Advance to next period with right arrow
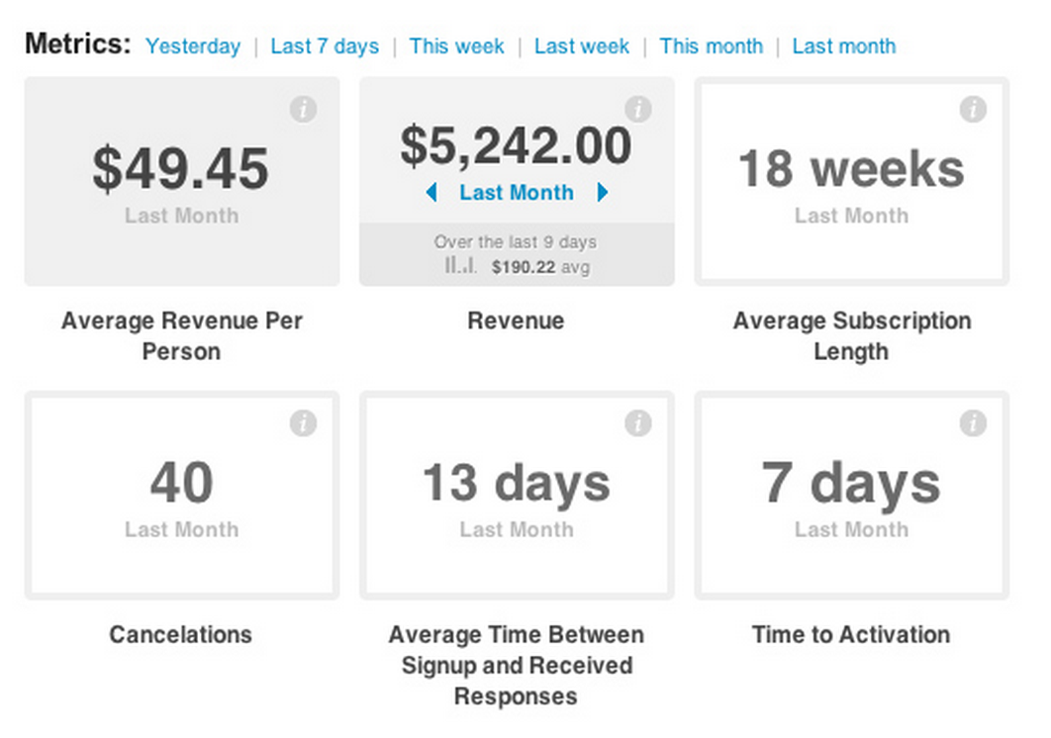Screen dimensions: 1051x738 coord(602,193)
